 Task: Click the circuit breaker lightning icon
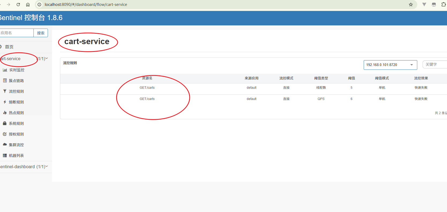5,102
